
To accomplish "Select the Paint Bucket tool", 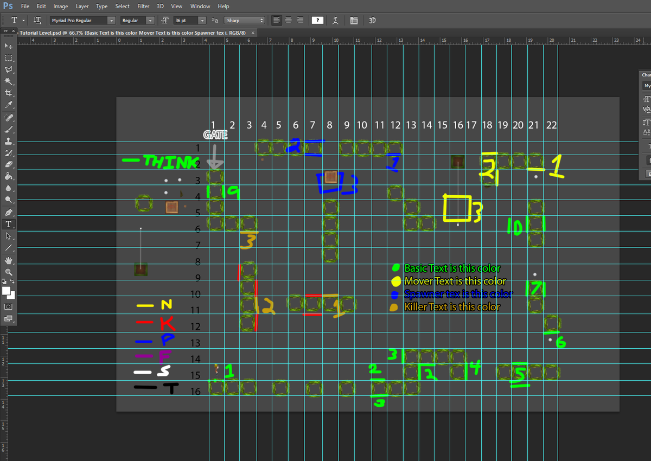I will coord(8,176).
